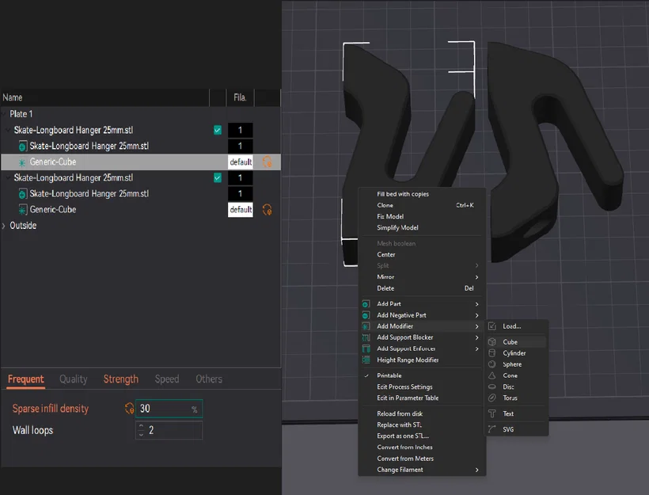Switch to the Others tab

click(209, 379)
